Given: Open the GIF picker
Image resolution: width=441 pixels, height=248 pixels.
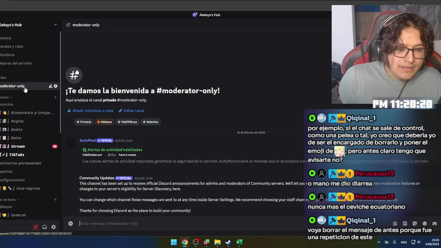Looking at the screenshot, I should coord(405,224).
